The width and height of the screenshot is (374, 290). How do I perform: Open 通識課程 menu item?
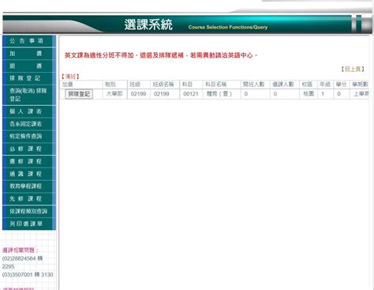(29, 174)
